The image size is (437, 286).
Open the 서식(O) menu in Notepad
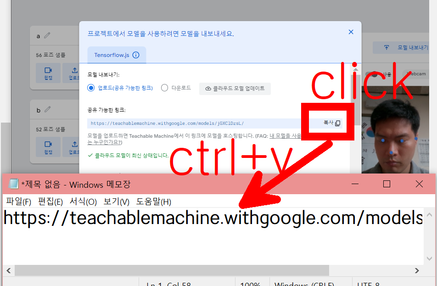pos(83,201)
